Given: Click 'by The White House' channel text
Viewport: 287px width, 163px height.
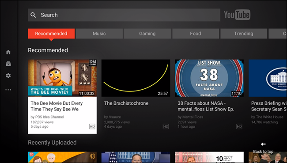Looking at the screenshot, I should tap(267, 117).
